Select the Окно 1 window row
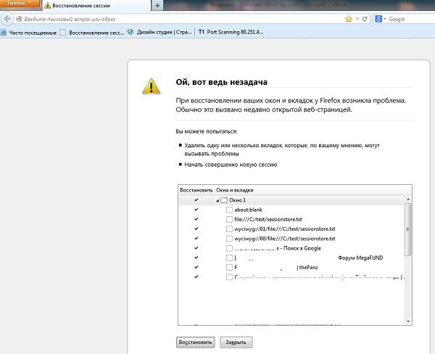Viewport: 435px width, 354px height. pos(291,200)
